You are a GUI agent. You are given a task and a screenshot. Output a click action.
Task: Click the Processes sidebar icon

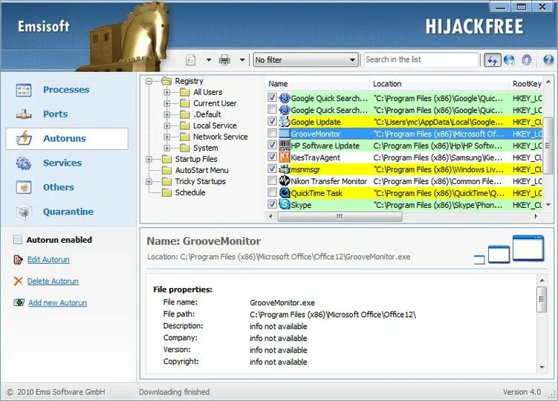24,90
